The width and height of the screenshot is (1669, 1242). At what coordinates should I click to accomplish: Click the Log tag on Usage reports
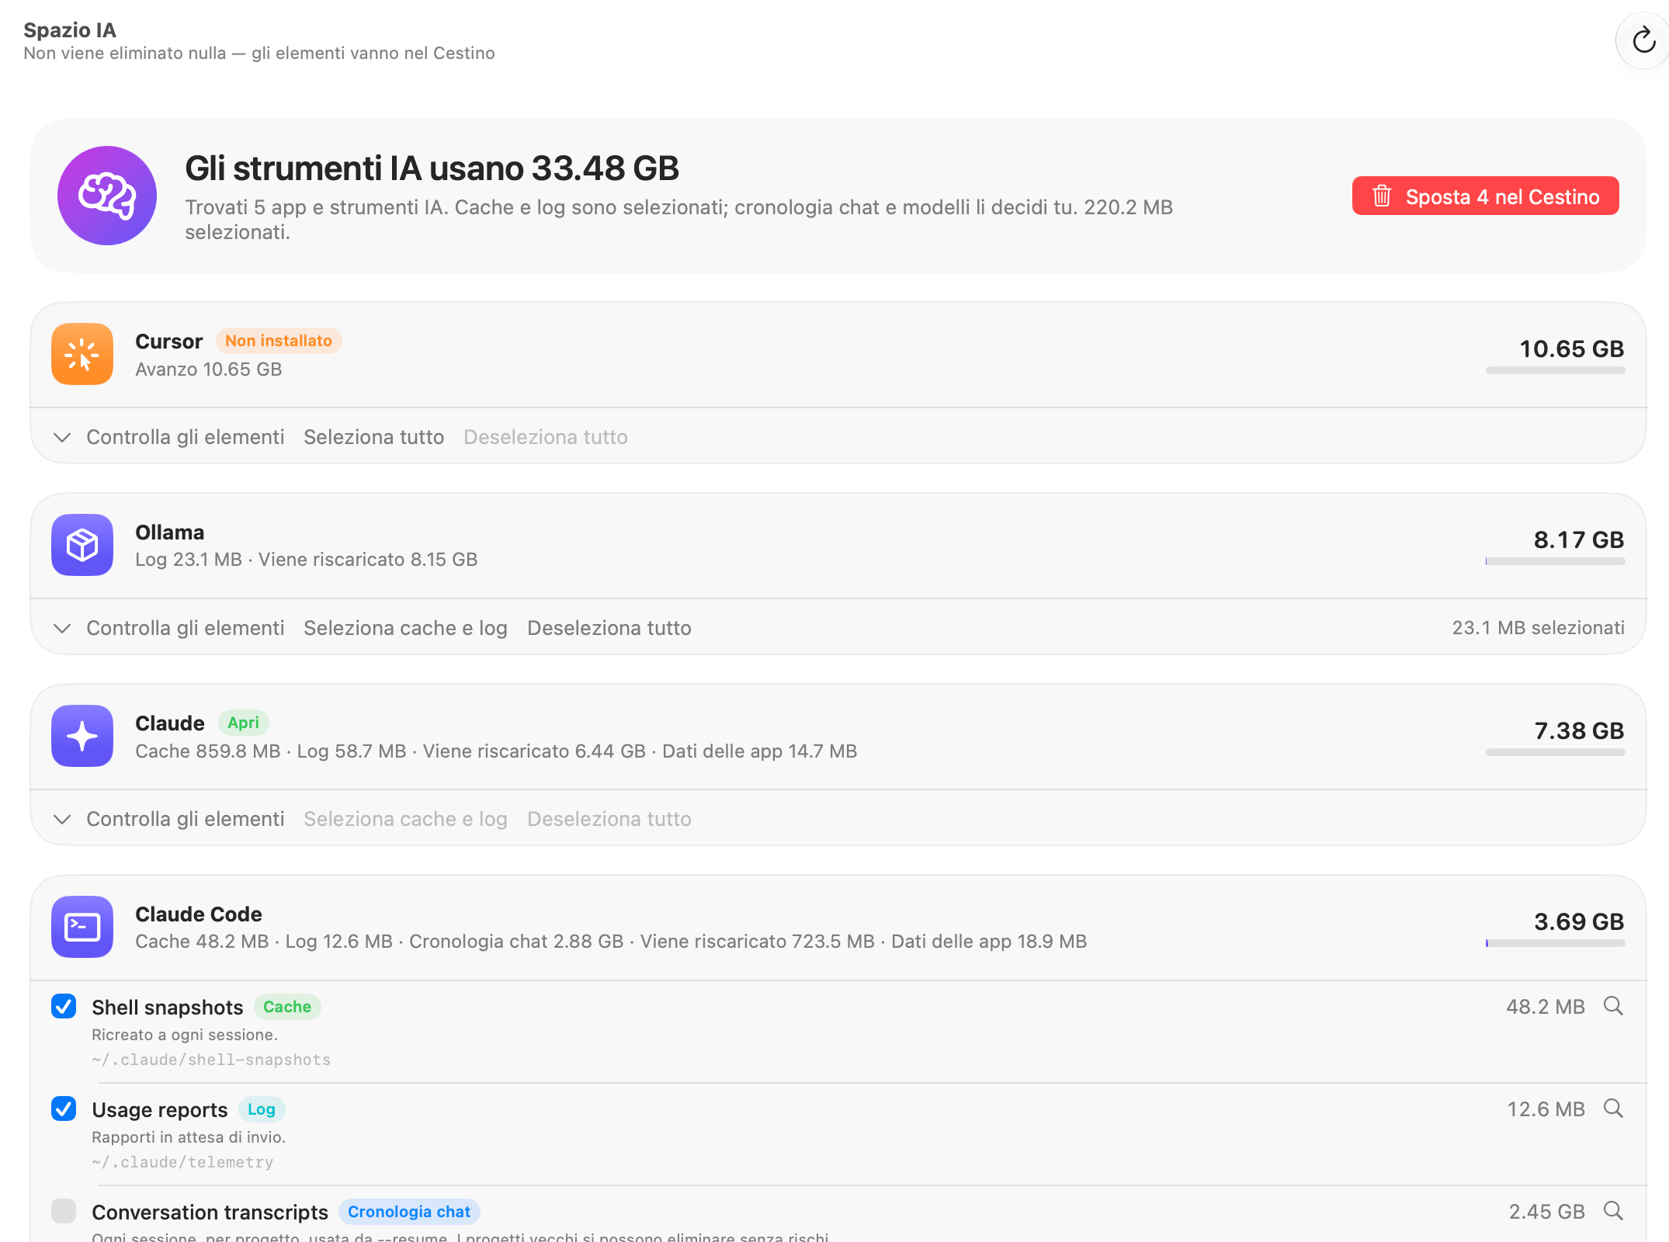[x=262, y=1109]
